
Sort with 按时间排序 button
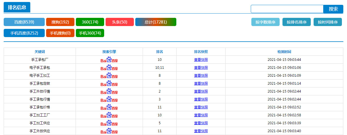tap(328, 22)
